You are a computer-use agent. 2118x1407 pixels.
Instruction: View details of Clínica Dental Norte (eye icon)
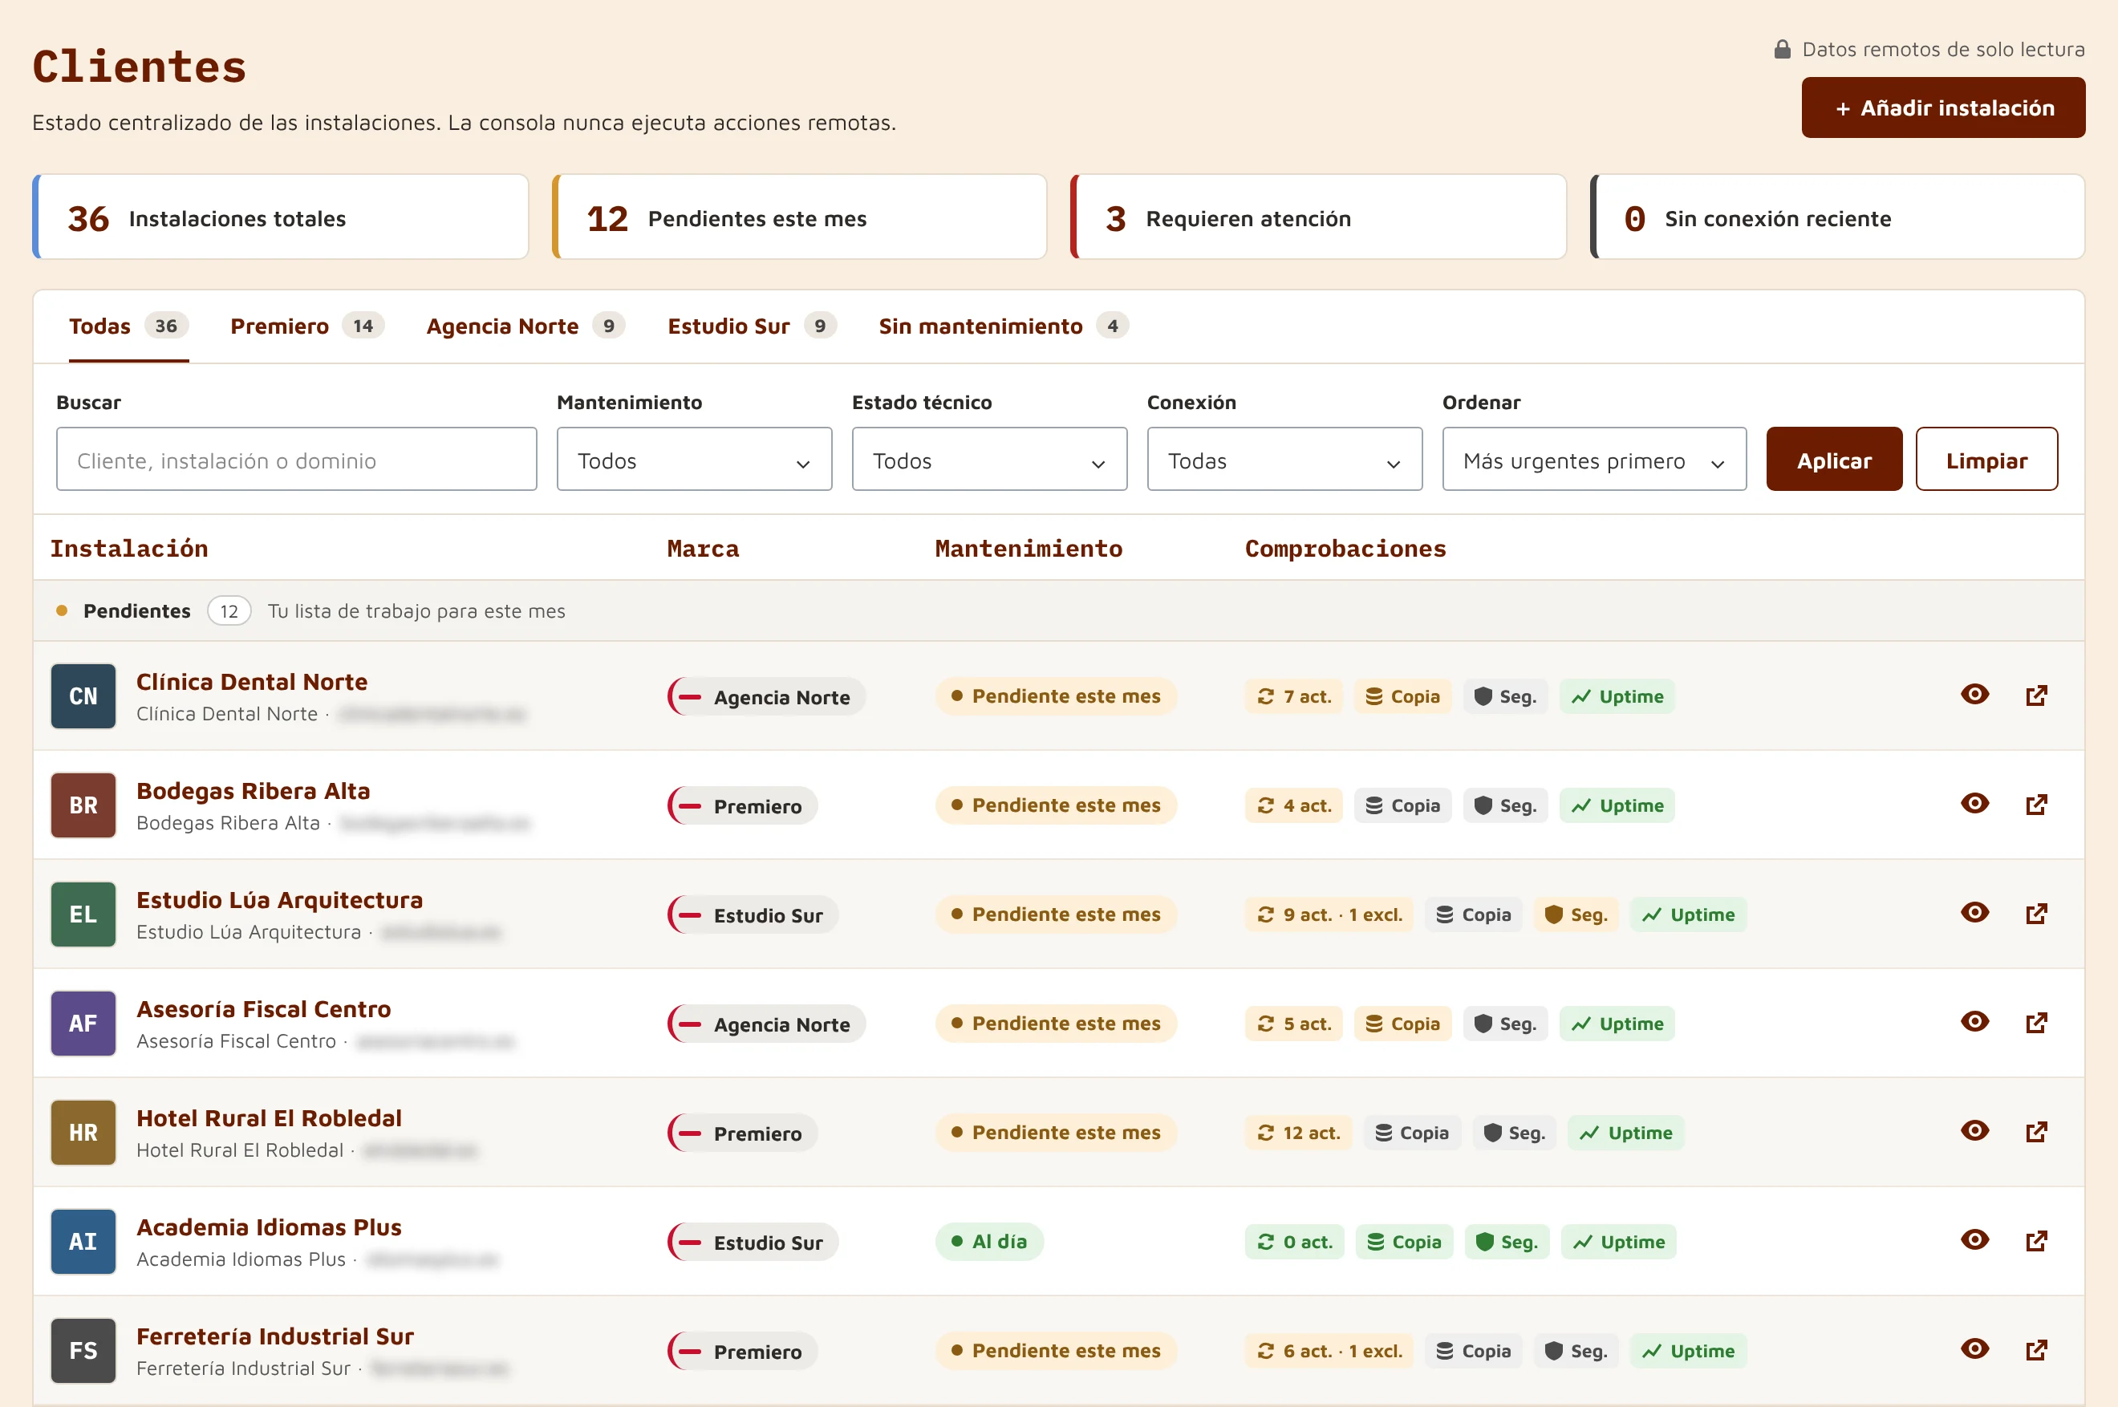1974,695
